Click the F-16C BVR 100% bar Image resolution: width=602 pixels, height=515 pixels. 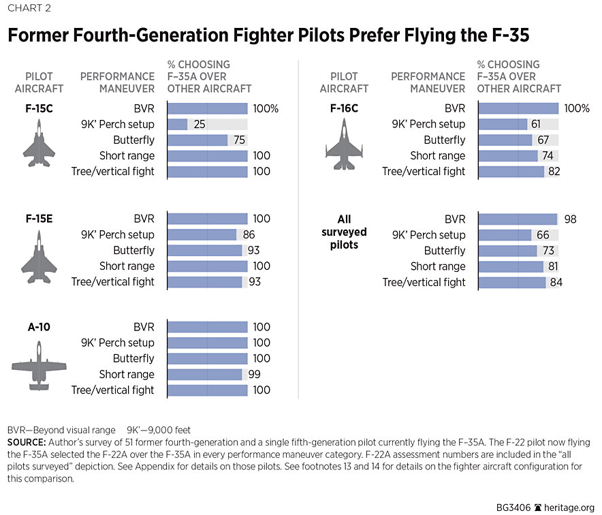(518, 108)
